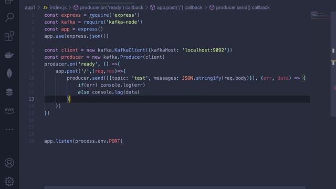Open the AWS Toolkit icon

[9, 111]
